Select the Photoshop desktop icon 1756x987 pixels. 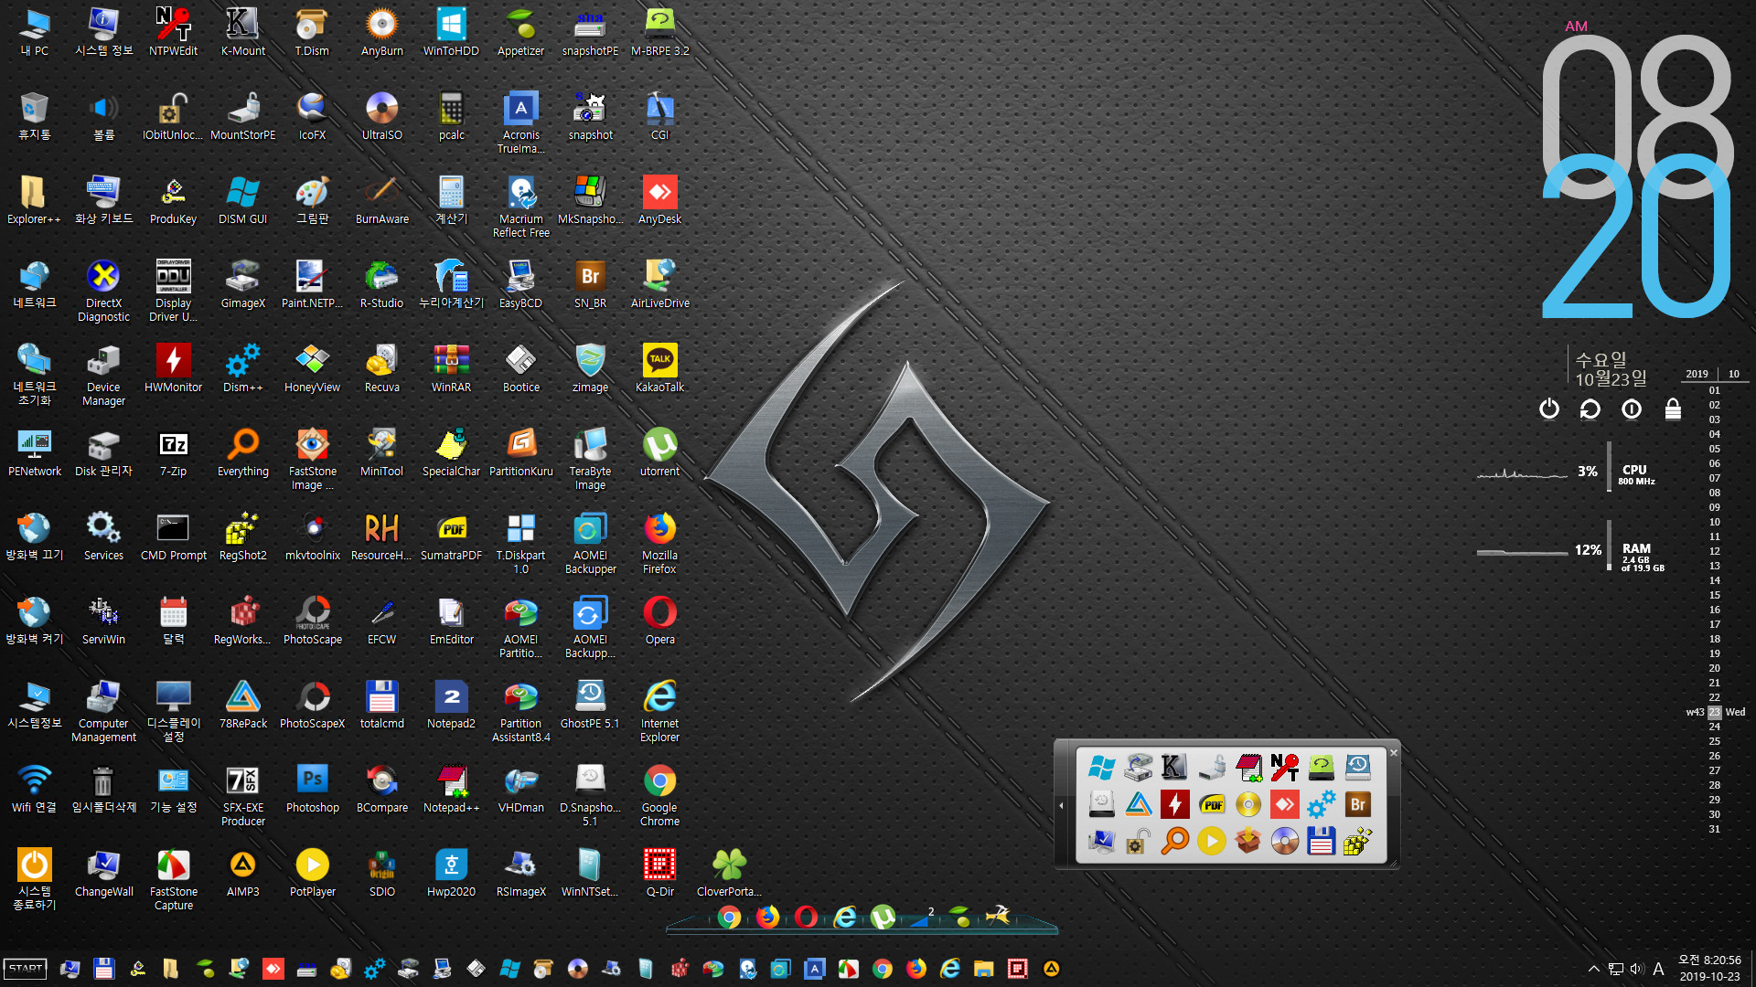312,789
